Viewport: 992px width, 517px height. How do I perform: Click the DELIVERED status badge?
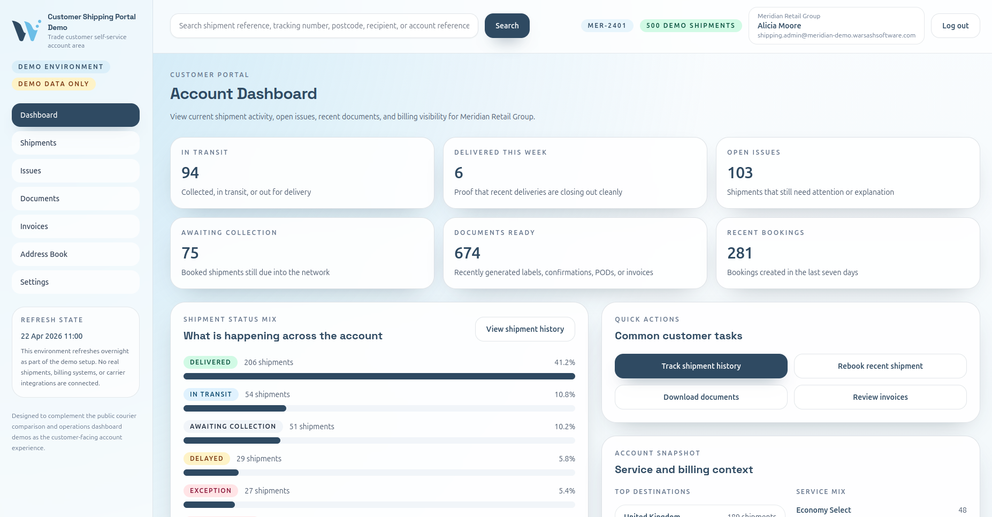pyautogui.click(x=210, y=362)
